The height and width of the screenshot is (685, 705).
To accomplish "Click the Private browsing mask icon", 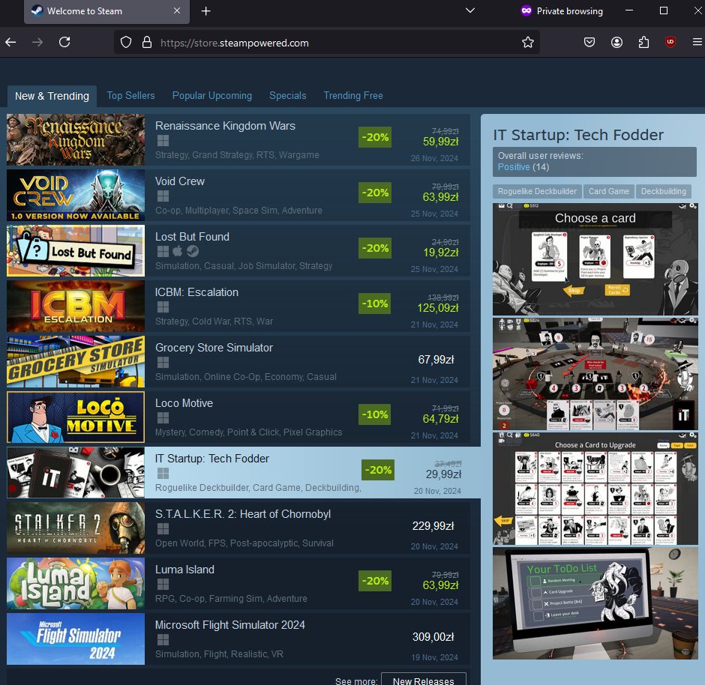I will pyautogui.click(x=526, y=10).
